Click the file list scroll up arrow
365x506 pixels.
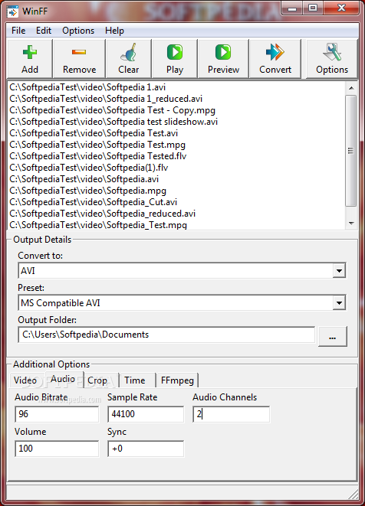coord(351,88)
